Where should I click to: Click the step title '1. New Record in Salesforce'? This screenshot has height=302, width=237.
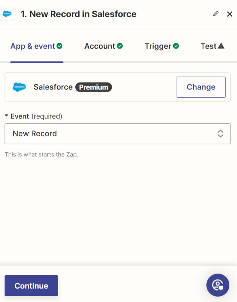click(x=78, y=14)
